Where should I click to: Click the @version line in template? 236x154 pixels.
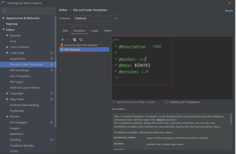pos(132,72)
